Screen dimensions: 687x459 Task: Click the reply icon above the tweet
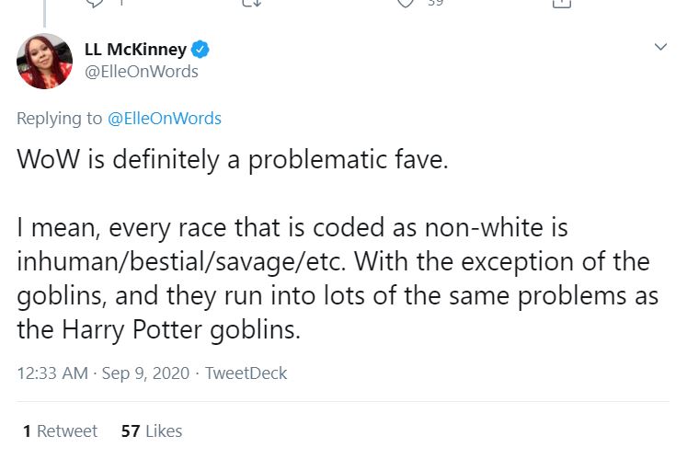click(x=95, y=3)
